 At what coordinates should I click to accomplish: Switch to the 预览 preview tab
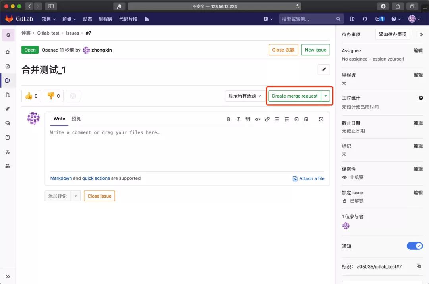(76, 119)
